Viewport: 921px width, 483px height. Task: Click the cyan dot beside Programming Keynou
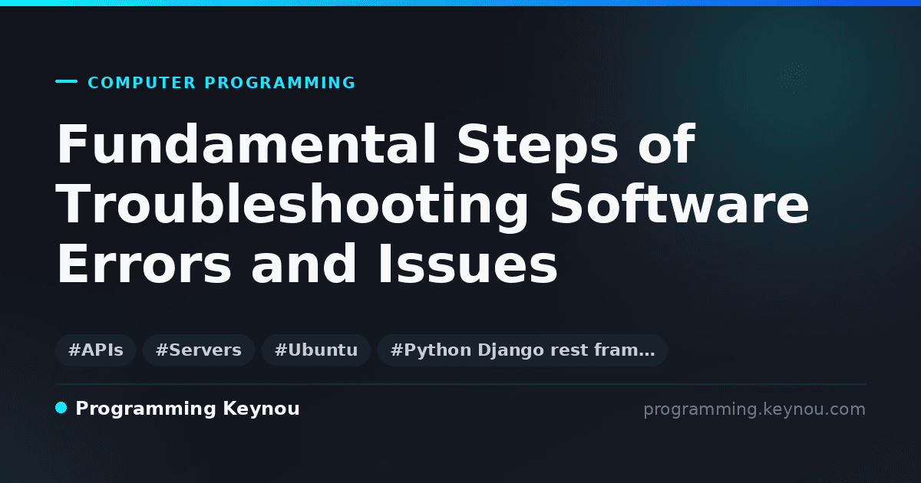tap(61, 408)
